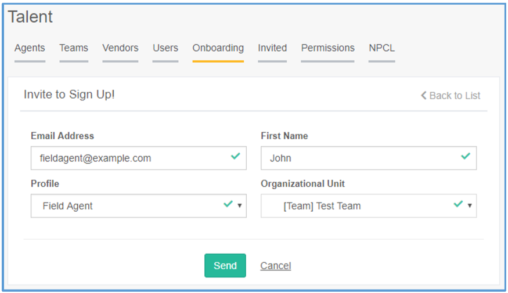This screenshot has height=293, width=508.
Task: Expand the Organizational Unit dropdown arrow
Action: [x=470, y=205]
